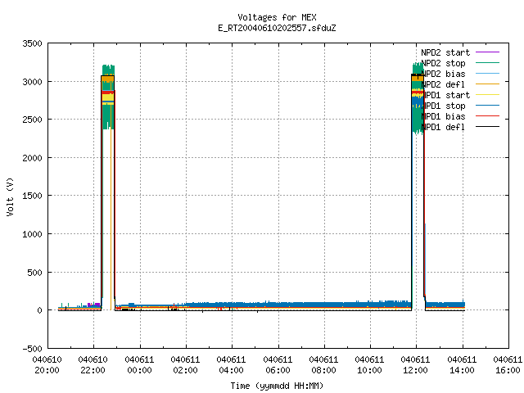Click the 'Volt (V)' y-axis label

(x=10, y=196)
